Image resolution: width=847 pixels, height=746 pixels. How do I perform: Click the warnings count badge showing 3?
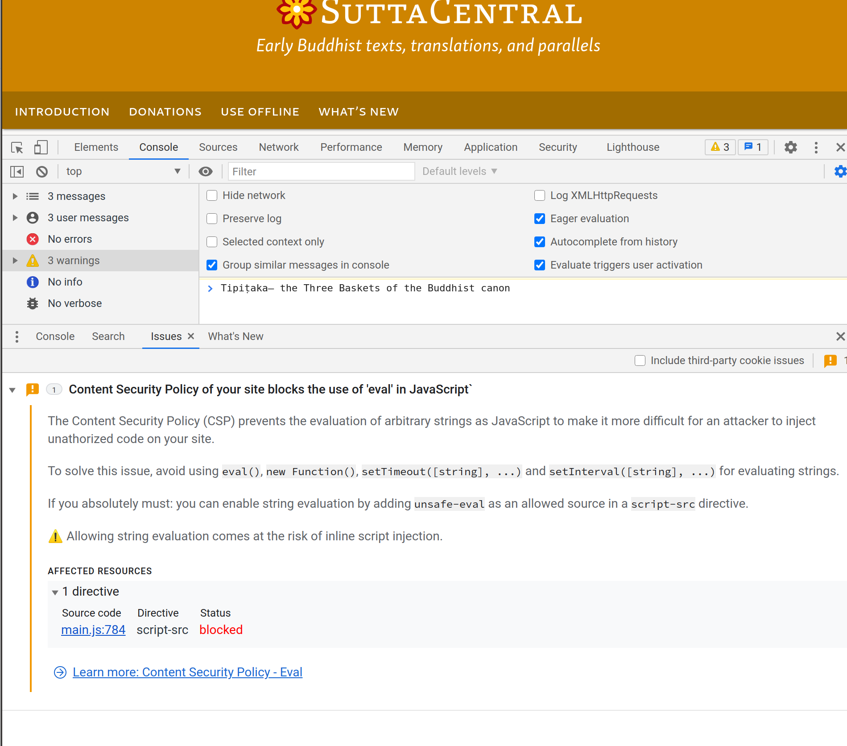point(720,147)
